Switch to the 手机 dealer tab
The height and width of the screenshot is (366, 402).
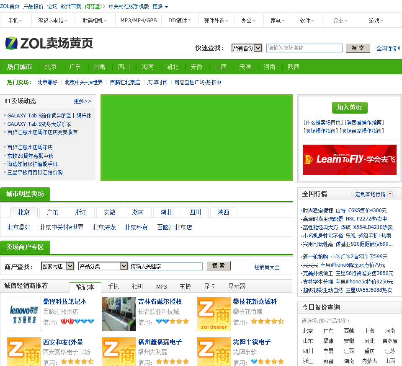(113, 287)
